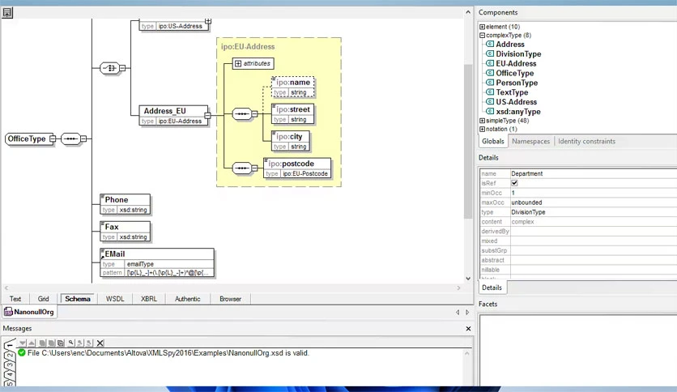677x392 pixels.
Task: Expand the simpleType (48) group
Action: point(483,121)
